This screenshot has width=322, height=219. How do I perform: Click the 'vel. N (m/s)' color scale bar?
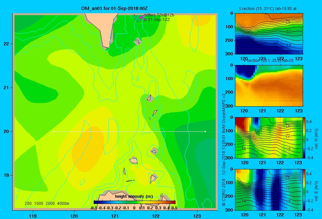[x=304, y=138]
